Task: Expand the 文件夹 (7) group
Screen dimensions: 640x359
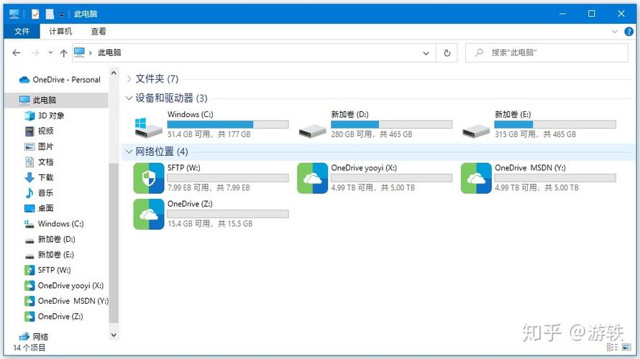Action: point(129,79)
